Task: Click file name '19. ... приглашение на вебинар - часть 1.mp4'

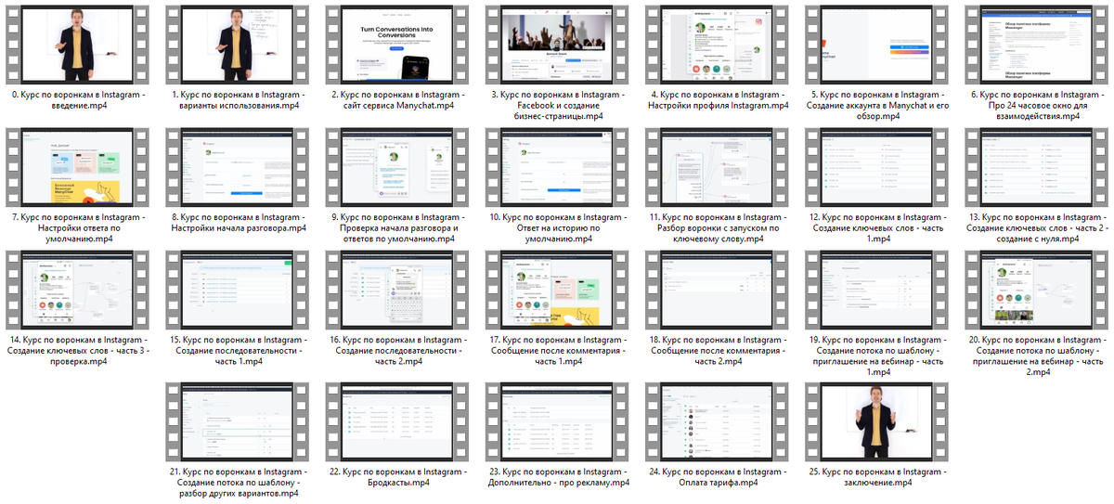Action: 876,356
